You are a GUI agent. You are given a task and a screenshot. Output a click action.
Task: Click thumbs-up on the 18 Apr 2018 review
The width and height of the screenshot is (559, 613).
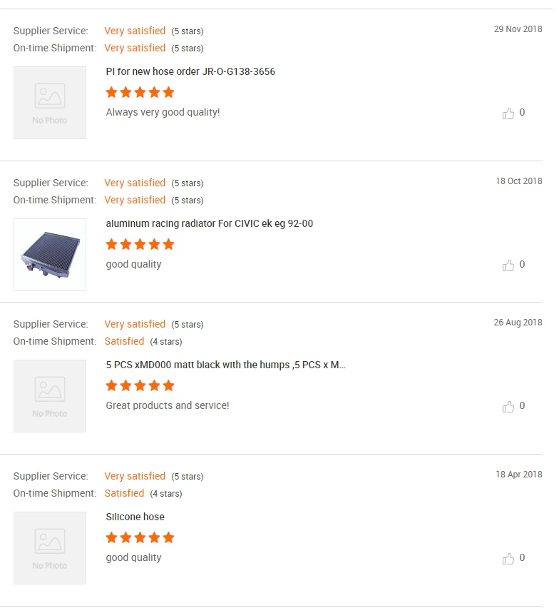tap(508, 559)
